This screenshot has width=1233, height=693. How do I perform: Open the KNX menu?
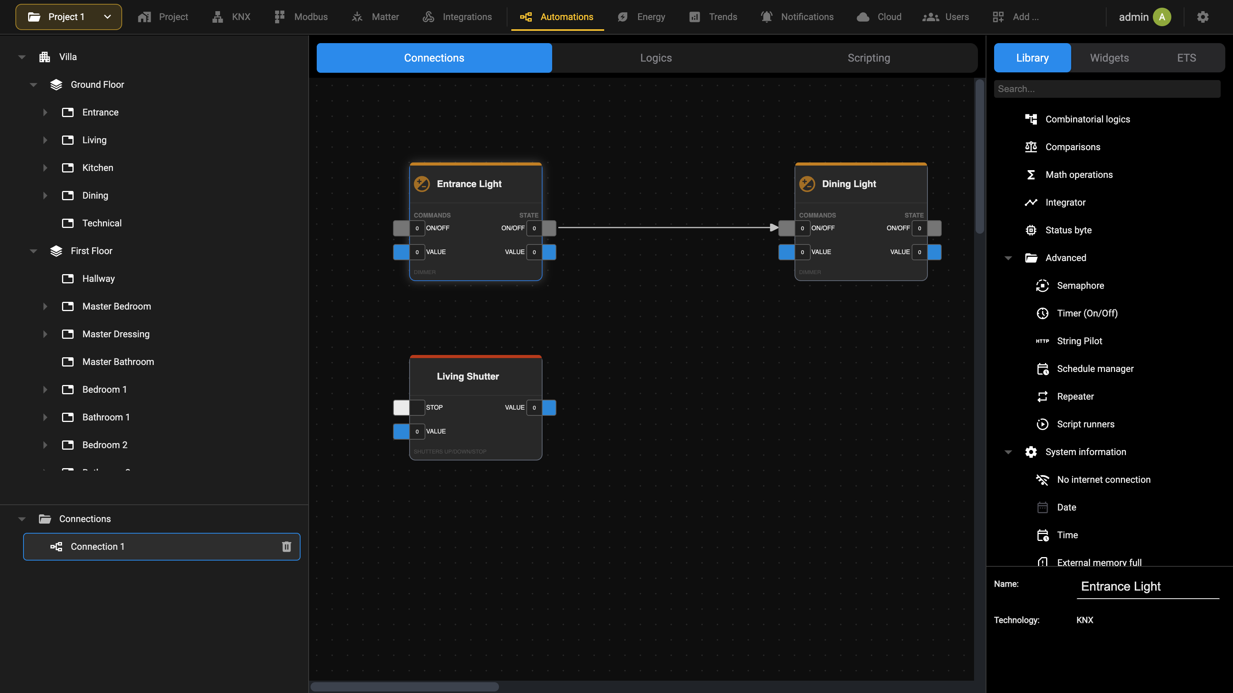point(231,17)
